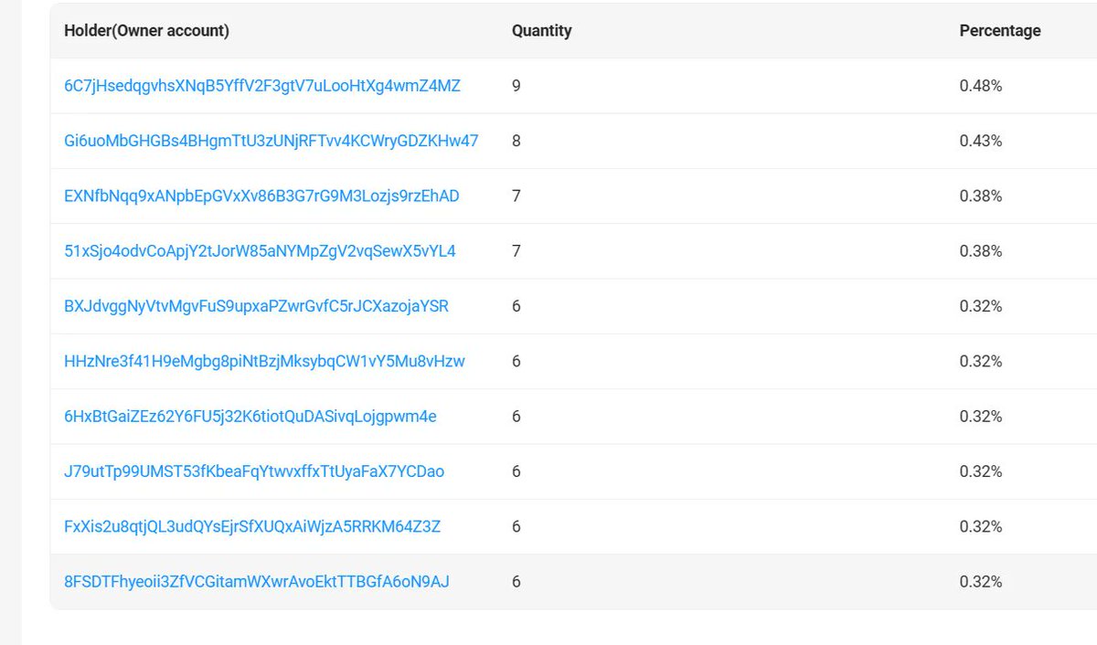Open holder address 8FSDTFhyeoii3ZfVCGitamWXwrAvoEktTTBGfA6oN9AJ
The width and height of the screenshot is (1097, 645).
[x=257, y=581]
